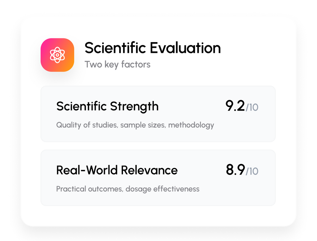Click the 8.9 score value
The height and width of the screenshot is (241, 317).
pyautogui.click(x=235, y=170)
